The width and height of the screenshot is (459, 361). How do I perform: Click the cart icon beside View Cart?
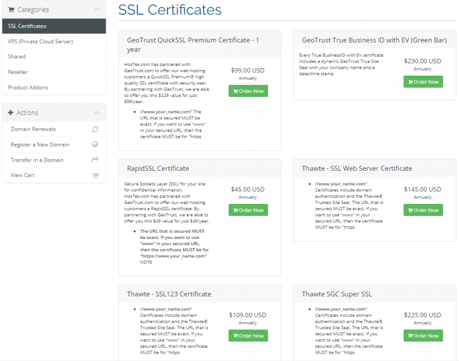click(95, 175)
